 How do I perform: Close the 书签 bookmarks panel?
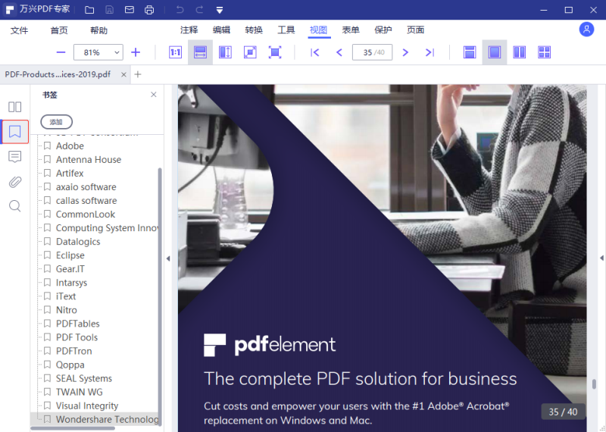pos(154,95)
